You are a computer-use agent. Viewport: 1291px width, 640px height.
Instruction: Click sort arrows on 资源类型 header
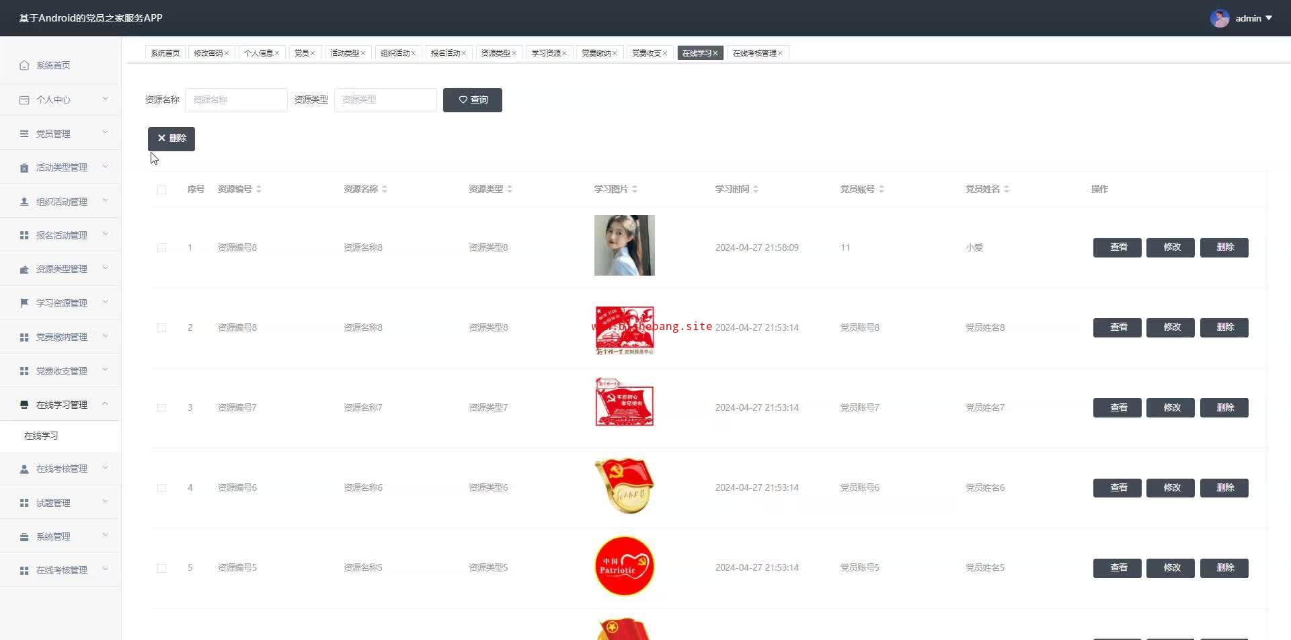(x=510, y=189)
